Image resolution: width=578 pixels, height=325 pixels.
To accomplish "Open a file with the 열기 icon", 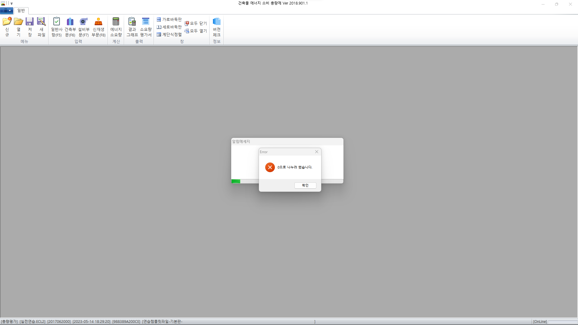I will click(x=18, y=22).
